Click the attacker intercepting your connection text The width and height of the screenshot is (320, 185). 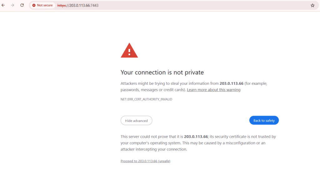tap(154, 149)
